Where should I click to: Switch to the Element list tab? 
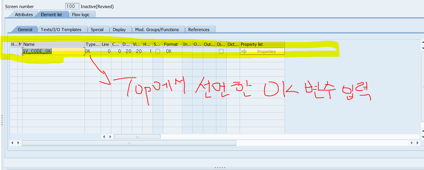pyautogui.click(x=51, y=14)
